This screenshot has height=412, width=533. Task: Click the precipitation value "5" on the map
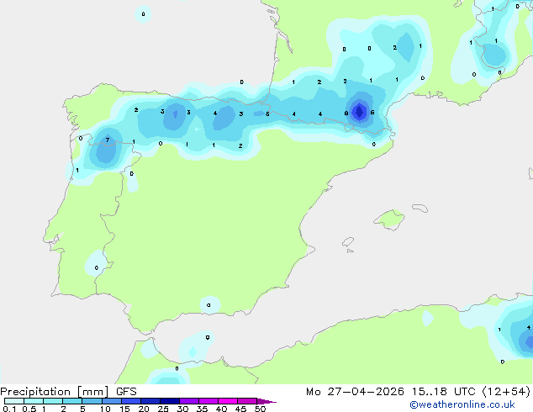(x=267, y=114)
